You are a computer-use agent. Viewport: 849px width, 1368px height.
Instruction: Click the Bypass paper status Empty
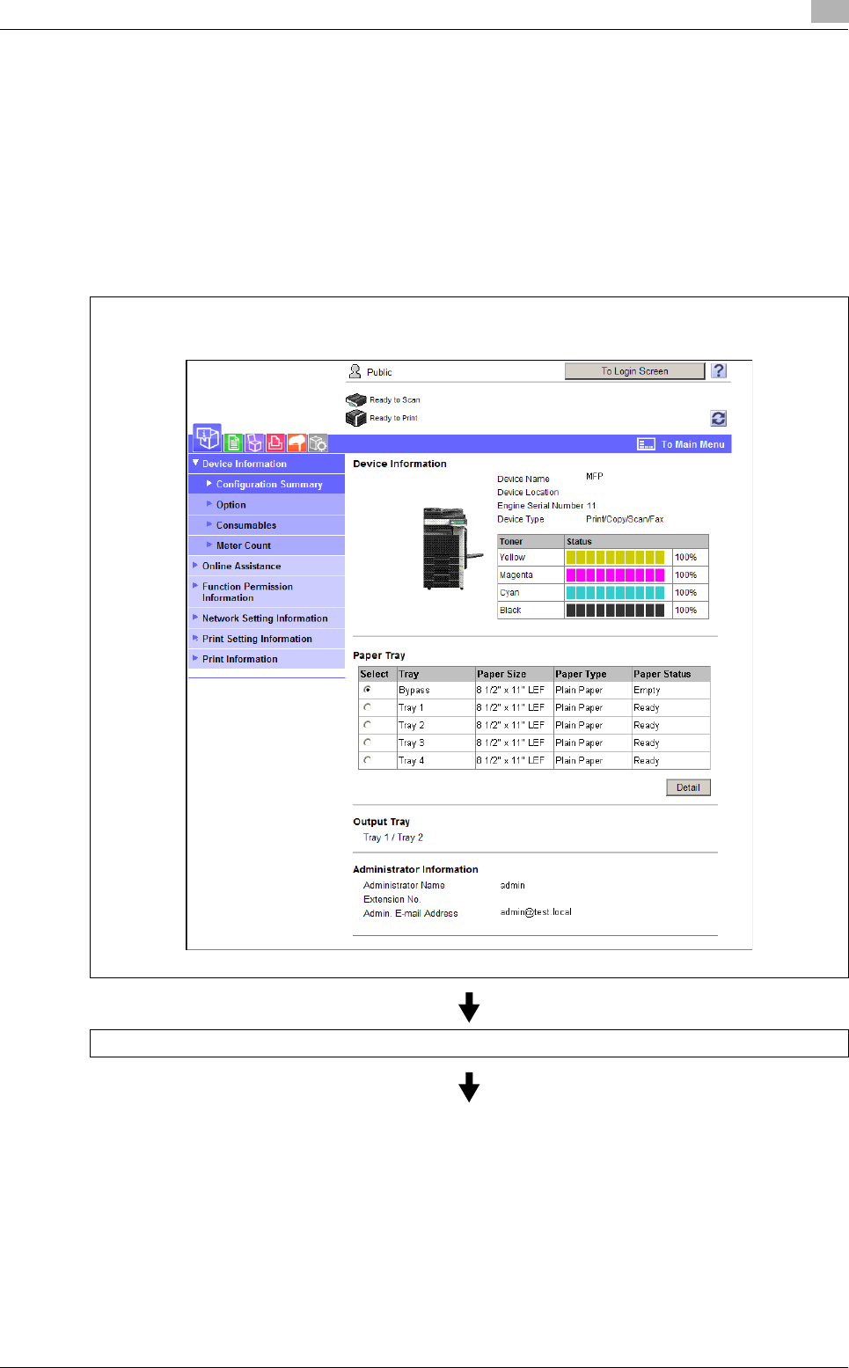[647, 691]
